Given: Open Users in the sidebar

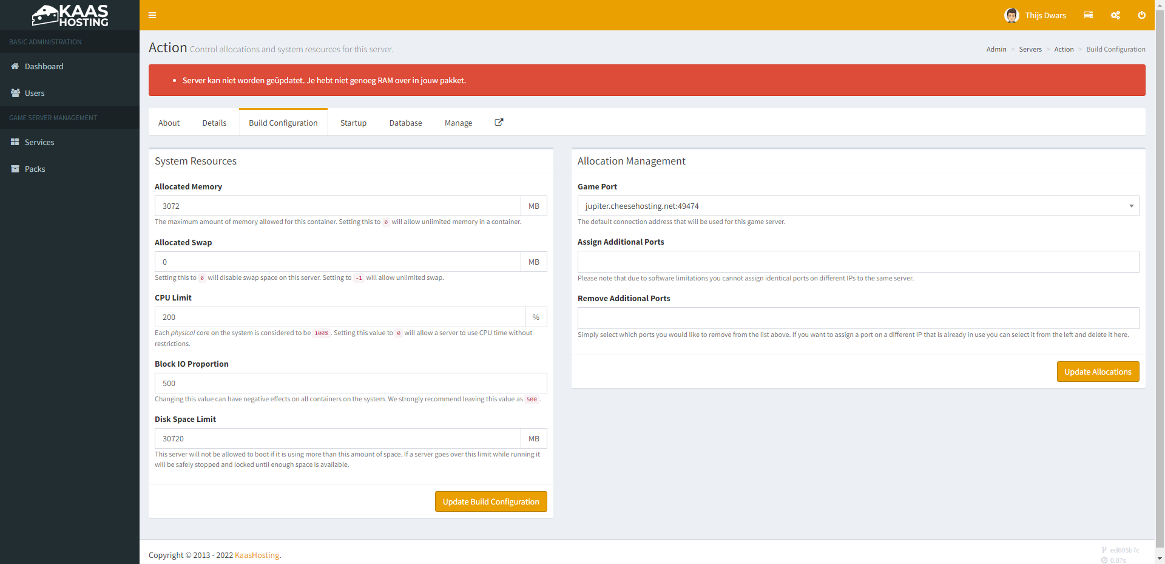Looking at the screenshot, I should click(x=35, y=93).
